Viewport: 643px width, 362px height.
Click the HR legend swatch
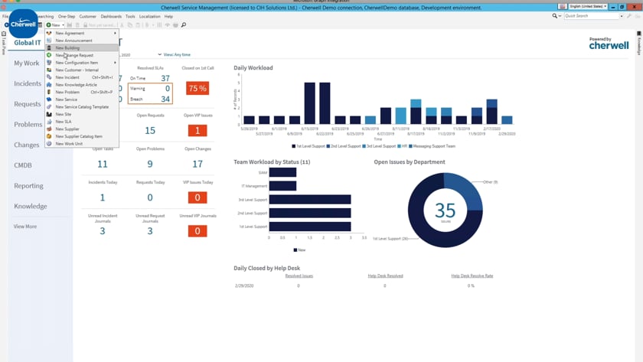[x=400, y=146]
